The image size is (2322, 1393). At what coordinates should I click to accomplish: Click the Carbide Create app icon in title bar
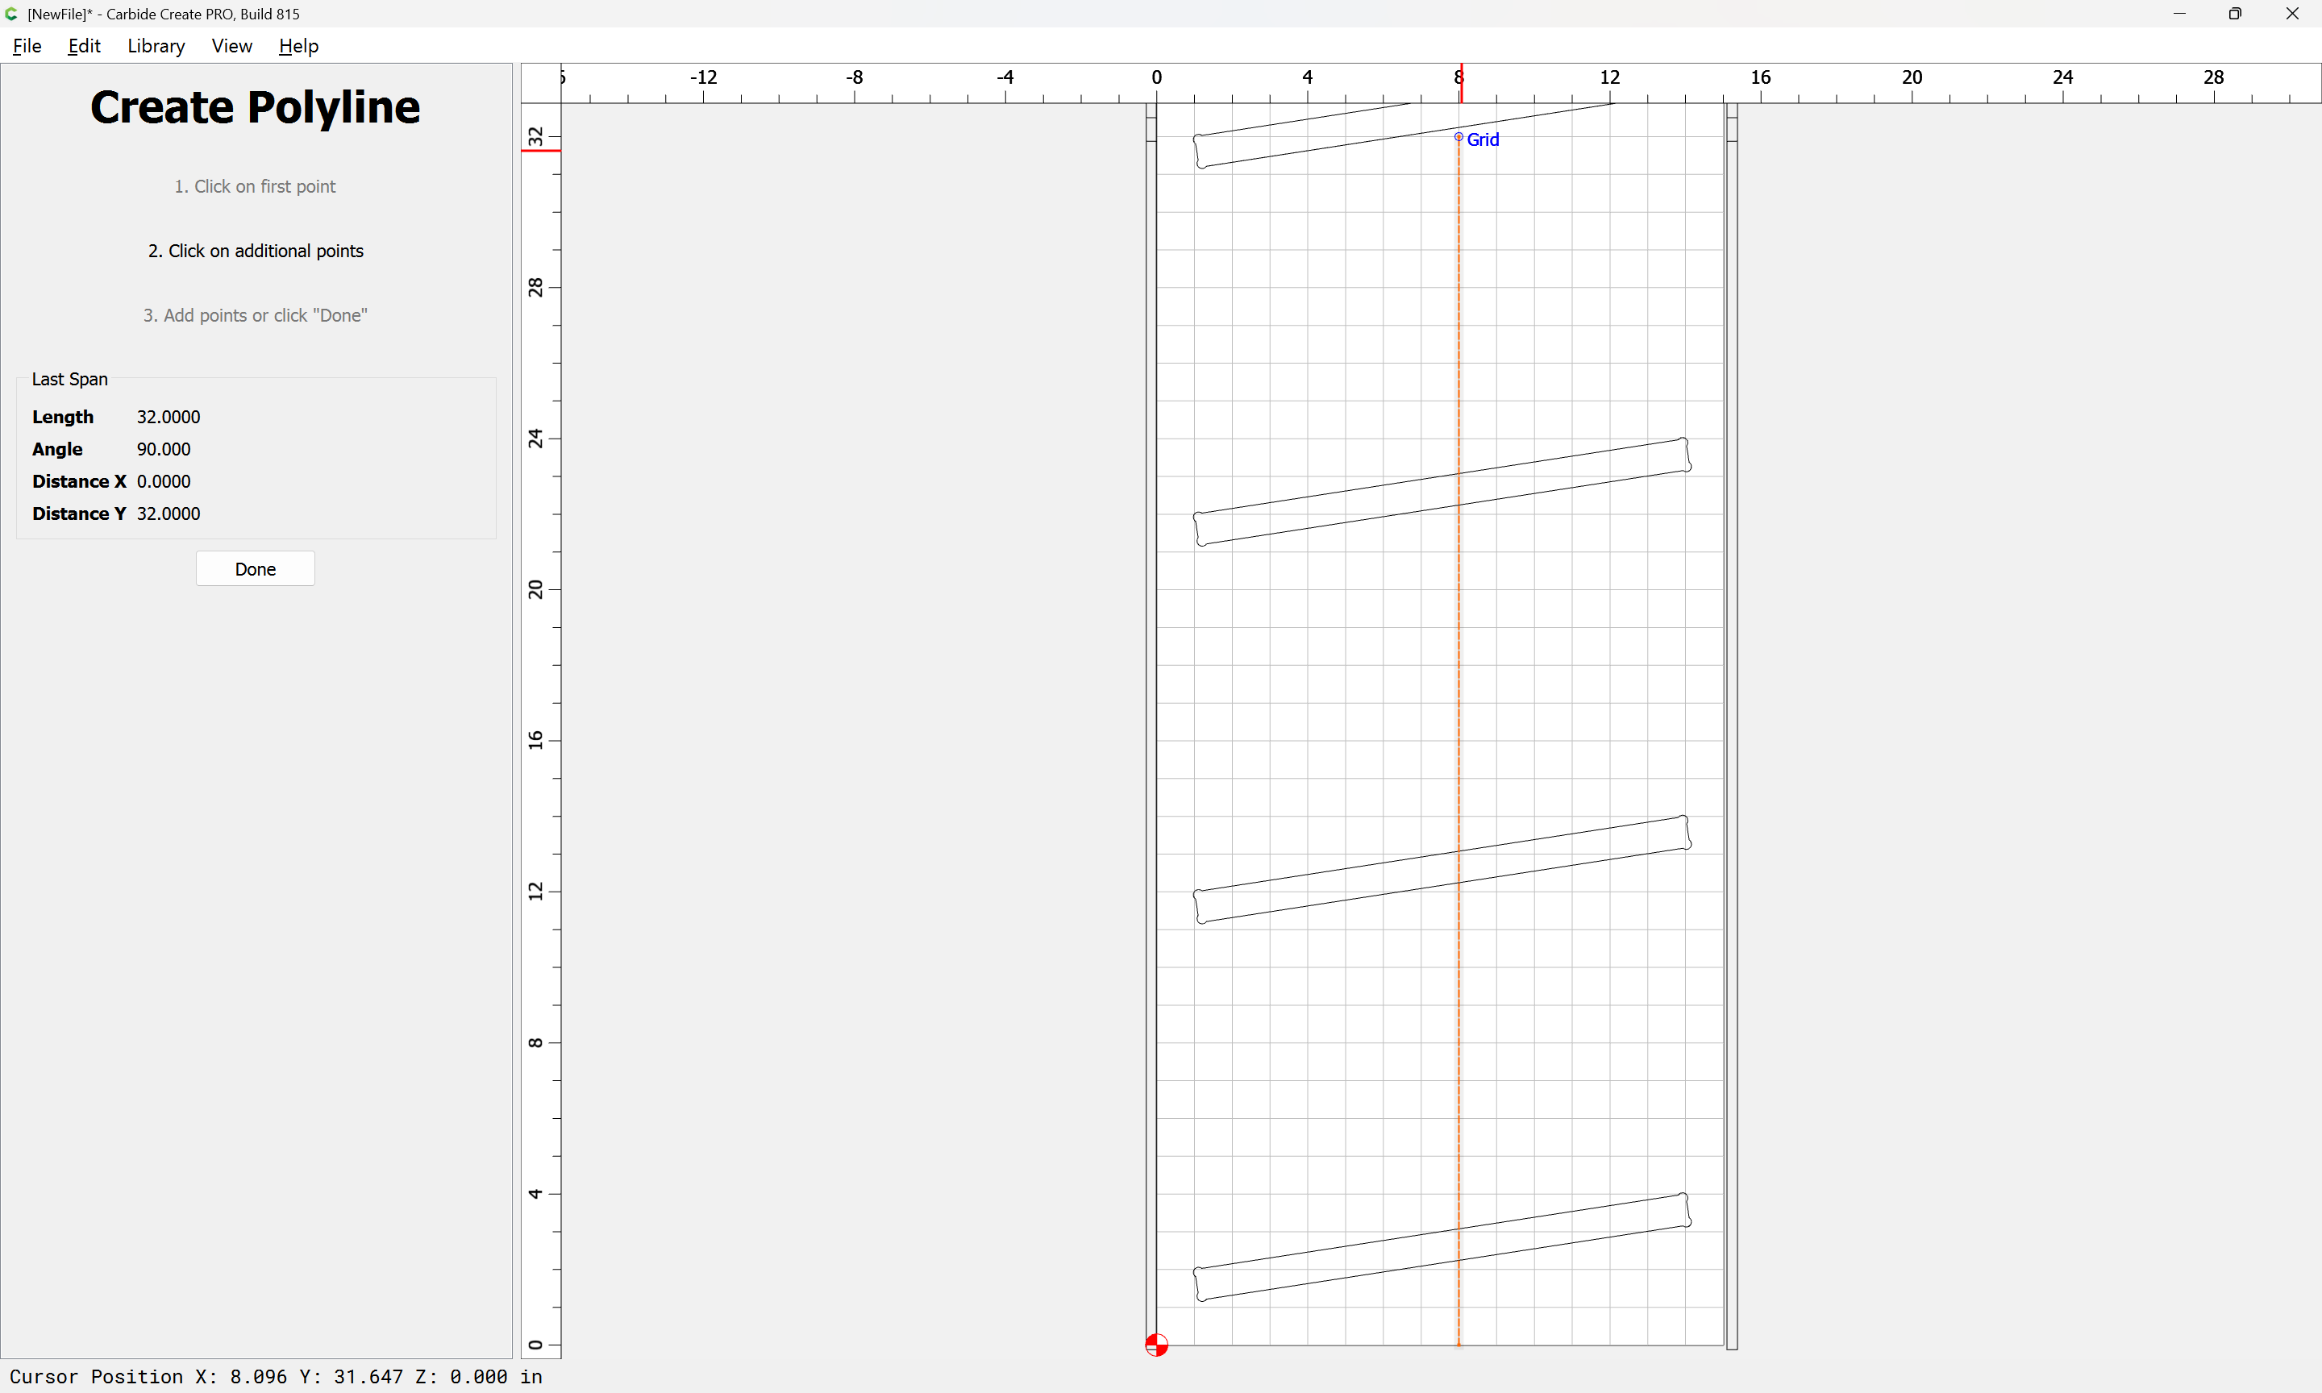pos(11,14)
